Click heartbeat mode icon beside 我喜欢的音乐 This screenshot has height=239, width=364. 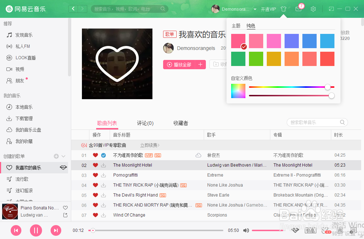point(63,168)
